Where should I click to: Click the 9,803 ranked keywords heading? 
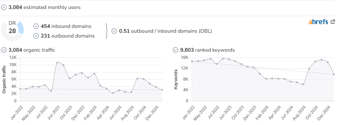[207, 50]
